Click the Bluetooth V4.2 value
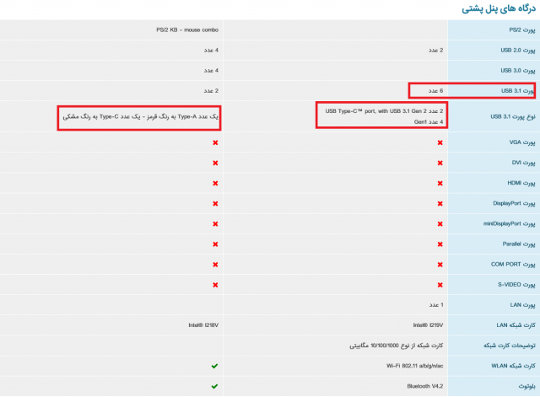The width and height of the screenshot is (540, 397). [426, 386]
